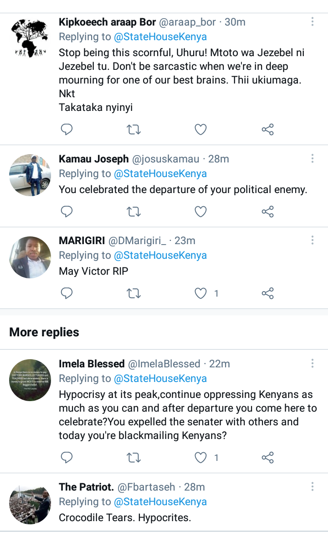
Task: Open more options menu on MARIGIRI's tweet
Action: click(x=313, y=240)
